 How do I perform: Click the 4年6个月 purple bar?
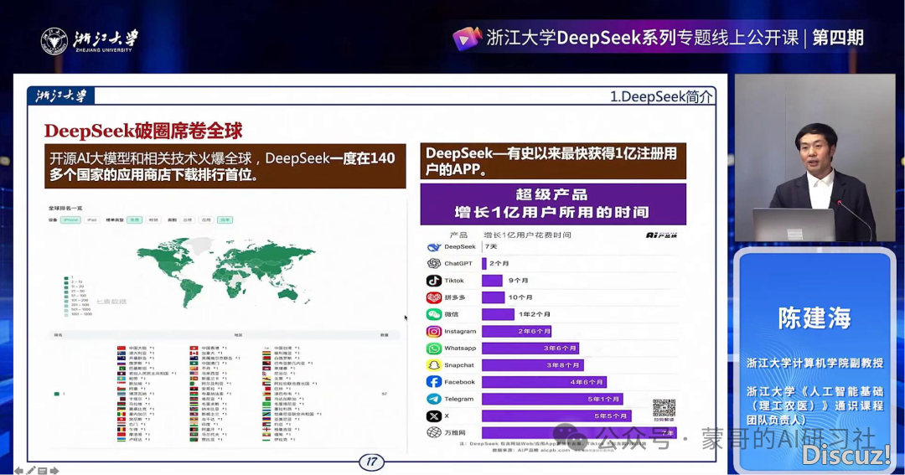click(x=545, y=382)
